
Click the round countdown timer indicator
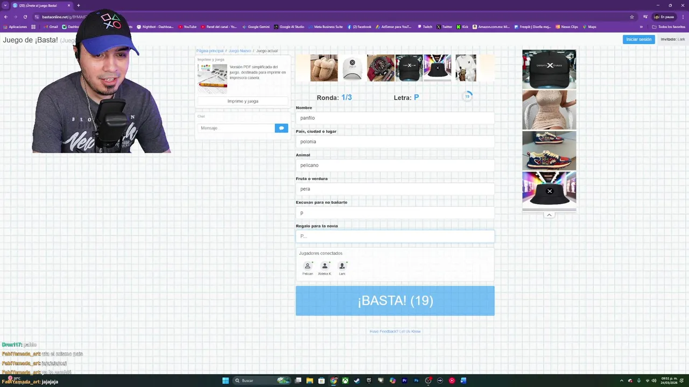[467, 96]
